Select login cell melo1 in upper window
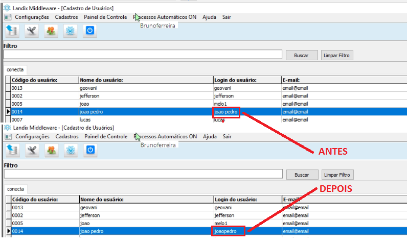 [x=247, y=104]
